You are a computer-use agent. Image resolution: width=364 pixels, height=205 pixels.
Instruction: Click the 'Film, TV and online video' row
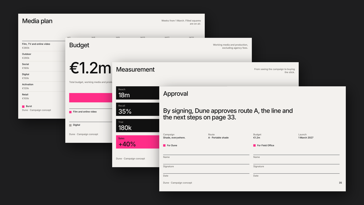click(x=43, y=46)
